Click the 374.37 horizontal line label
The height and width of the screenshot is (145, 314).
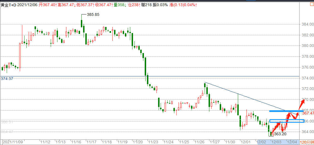pyautogui.click(x=7, y=79)
